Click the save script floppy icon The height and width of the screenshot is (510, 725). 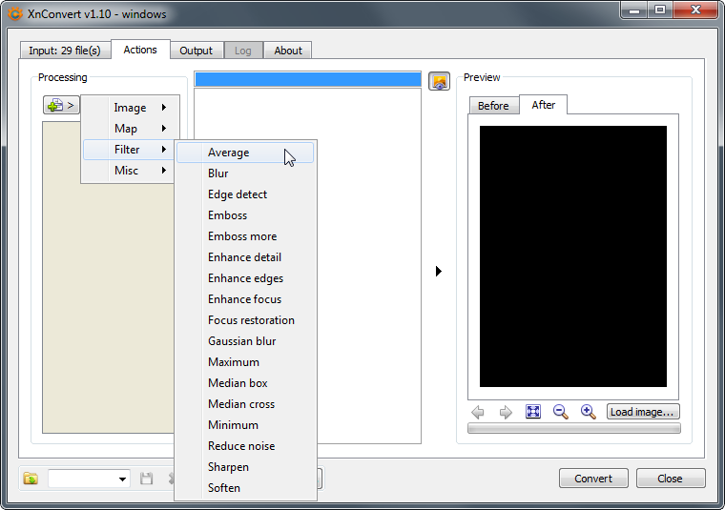point(147,479)
